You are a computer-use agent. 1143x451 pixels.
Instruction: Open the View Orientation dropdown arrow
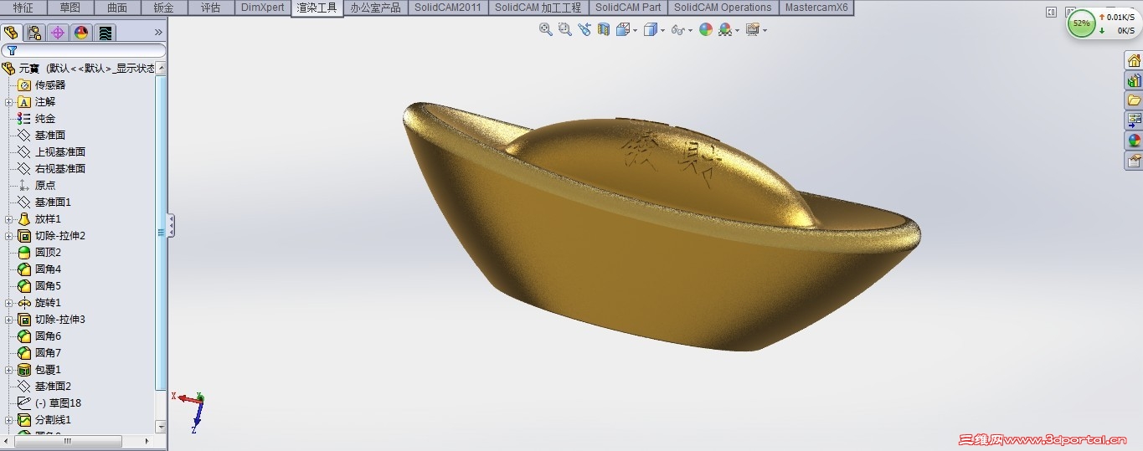[636, 30]
